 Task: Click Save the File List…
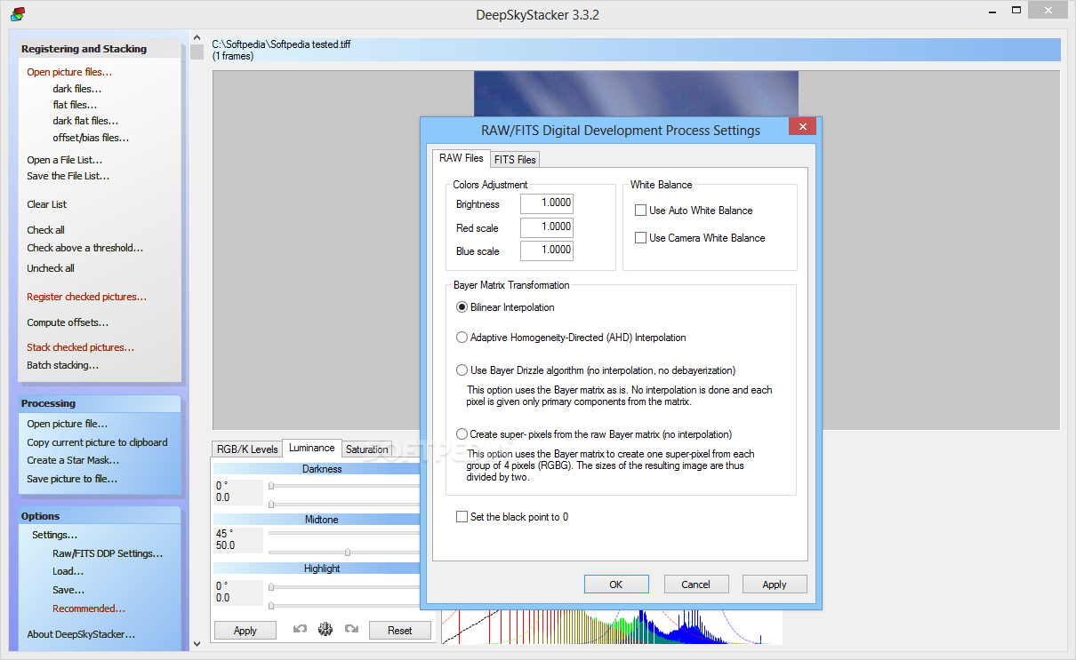coord(68,176)
